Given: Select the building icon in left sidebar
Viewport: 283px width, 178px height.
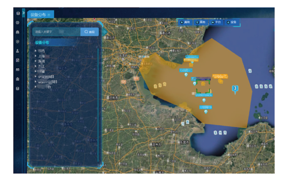Looking at the screenshot, I should click(17, 32).
